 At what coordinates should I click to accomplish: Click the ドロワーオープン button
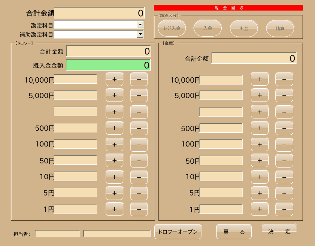(x=178, y=232)
